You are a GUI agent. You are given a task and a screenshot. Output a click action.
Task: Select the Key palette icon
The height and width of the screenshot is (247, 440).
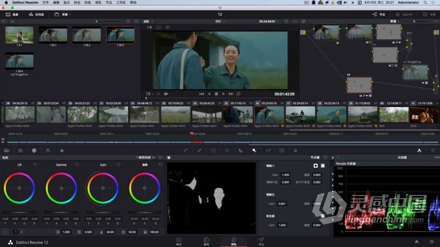254,150
